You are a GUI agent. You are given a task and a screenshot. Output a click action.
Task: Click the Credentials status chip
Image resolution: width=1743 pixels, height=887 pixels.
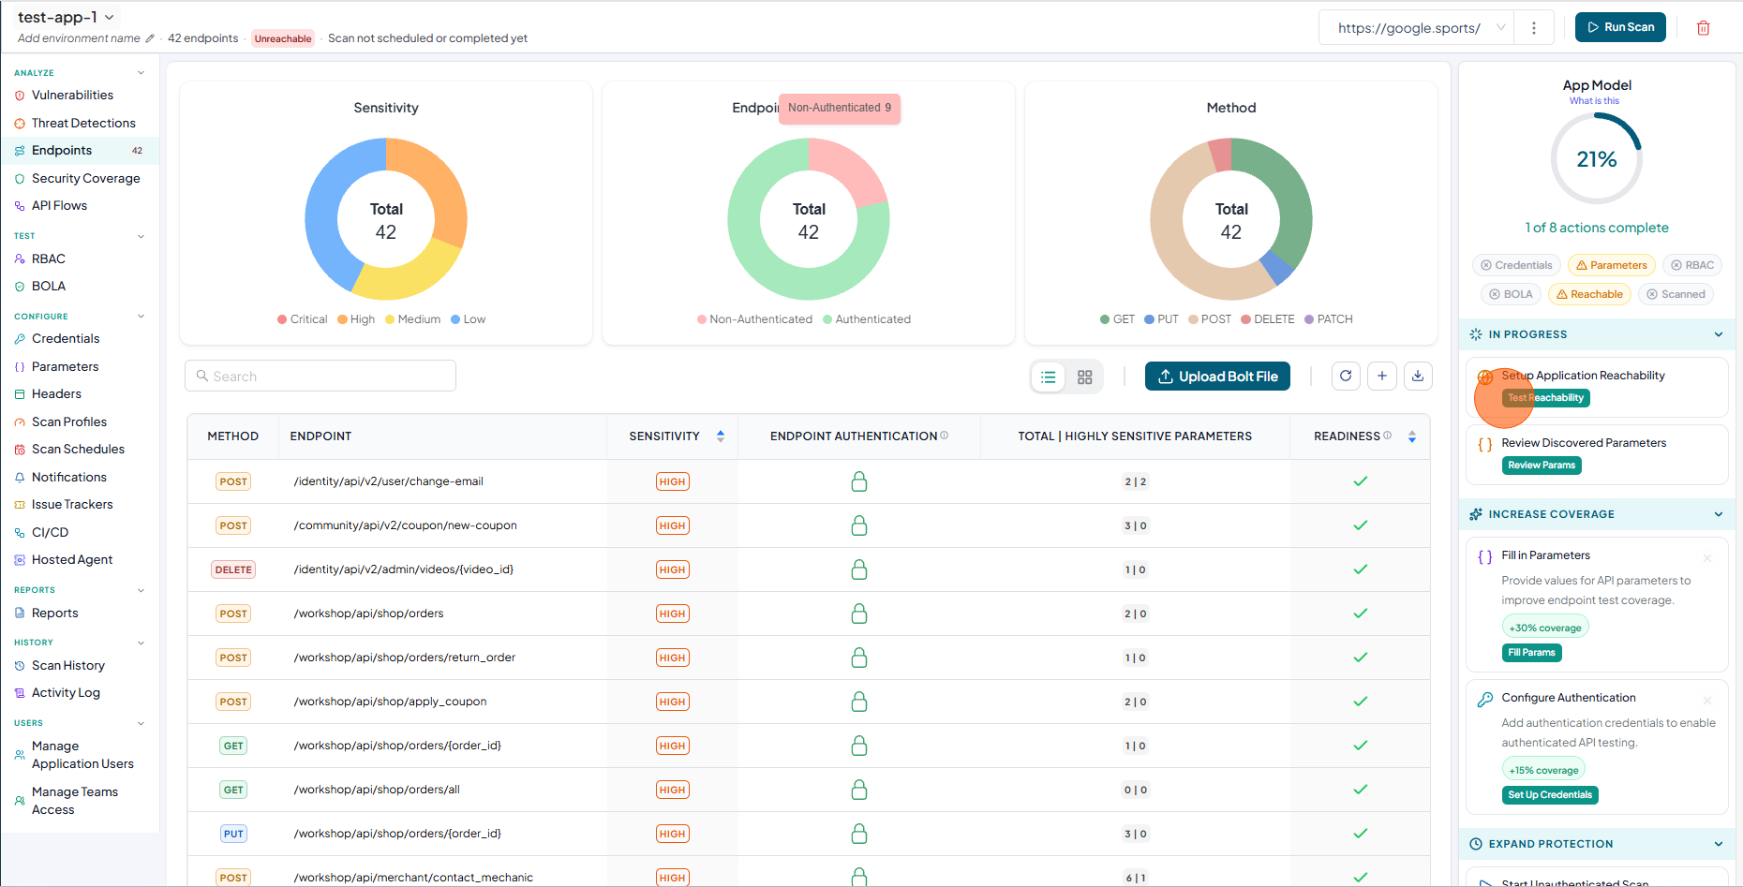[1516, 265]
